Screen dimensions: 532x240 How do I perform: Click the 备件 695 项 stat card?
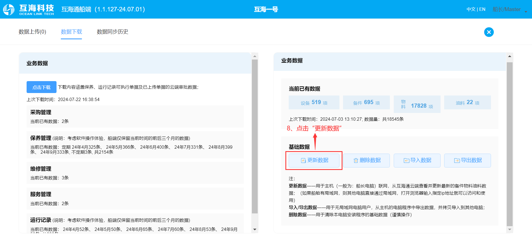(x=366, y=102)
